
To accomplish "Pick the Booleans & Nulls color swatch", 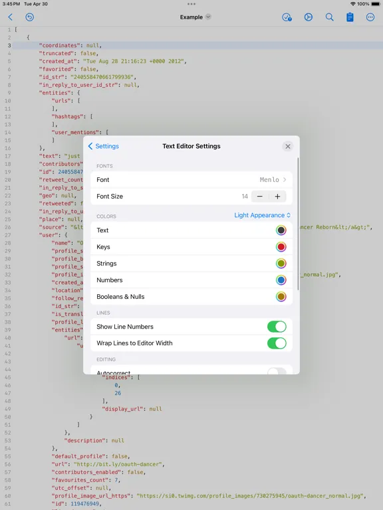I will (x=281, y=297).
